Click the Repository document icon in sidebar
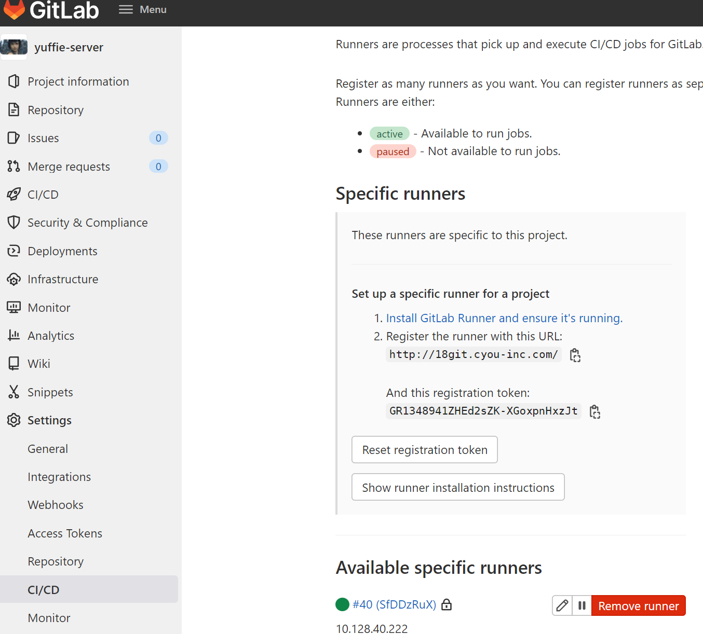The height and width of the screenshot is (634, 703). click(14, 110)
